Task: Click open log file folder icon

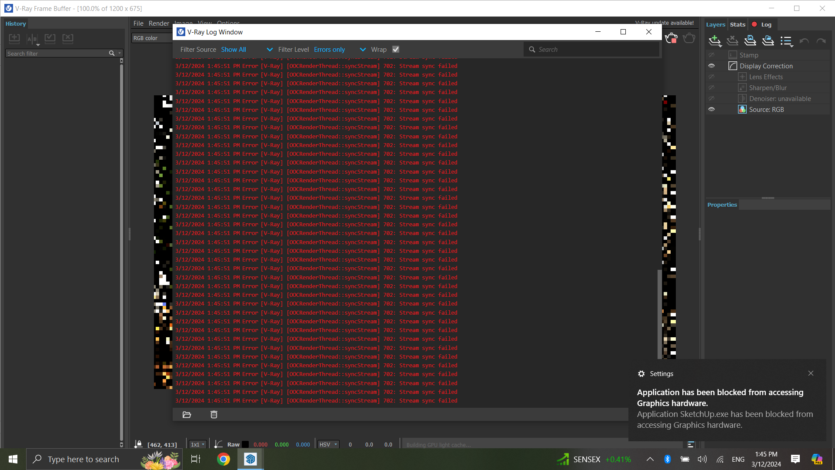Action: click(187, 415)
